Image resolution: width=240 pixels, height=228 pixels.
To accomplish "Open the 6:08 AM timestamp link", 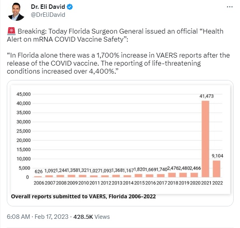I will point(18,217).
